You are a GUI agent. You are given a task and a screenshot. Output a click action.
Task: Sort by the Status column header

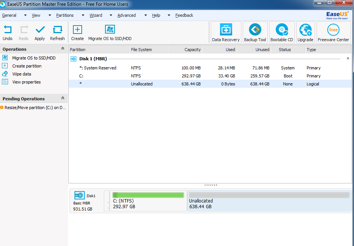pos(288,49)
